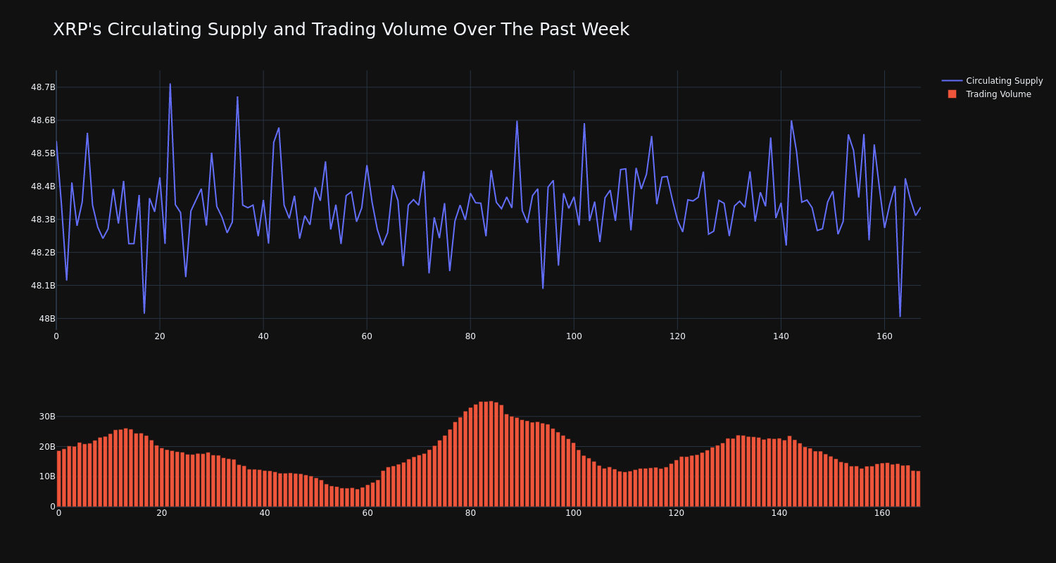Click the 48.1B y-axis label
This screenshot has height=563, width=1056.
point(43,286)
